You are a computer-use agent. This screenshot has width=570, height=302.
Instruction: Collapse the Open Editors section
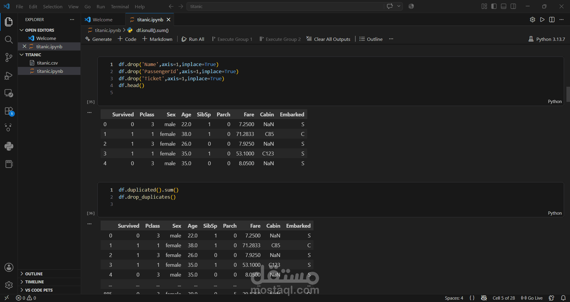point(49,30)
